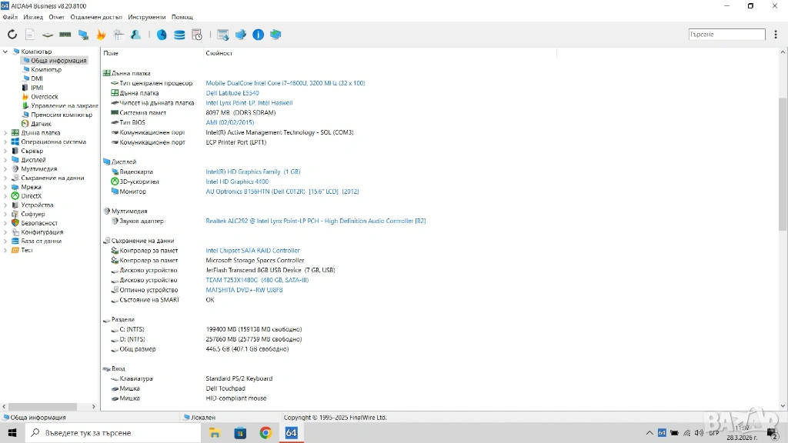The width and height of the screenshot is (788, 443).
Task: Launch Chrome from the Windows taskbar
Action: 265,433
